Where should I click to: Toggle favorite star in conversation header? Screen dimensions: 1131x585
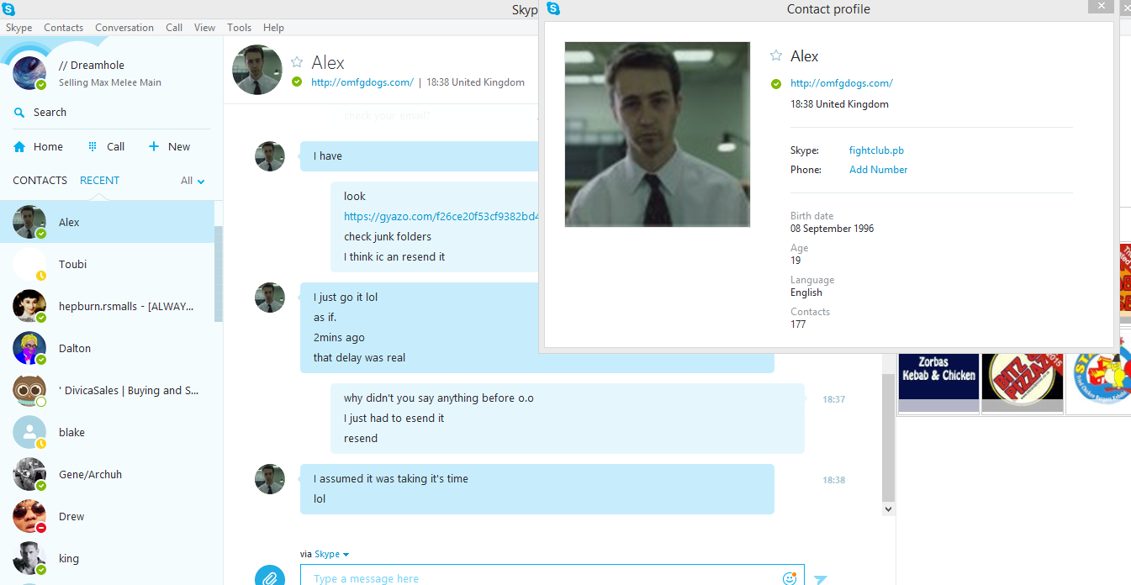pos(297,62)
